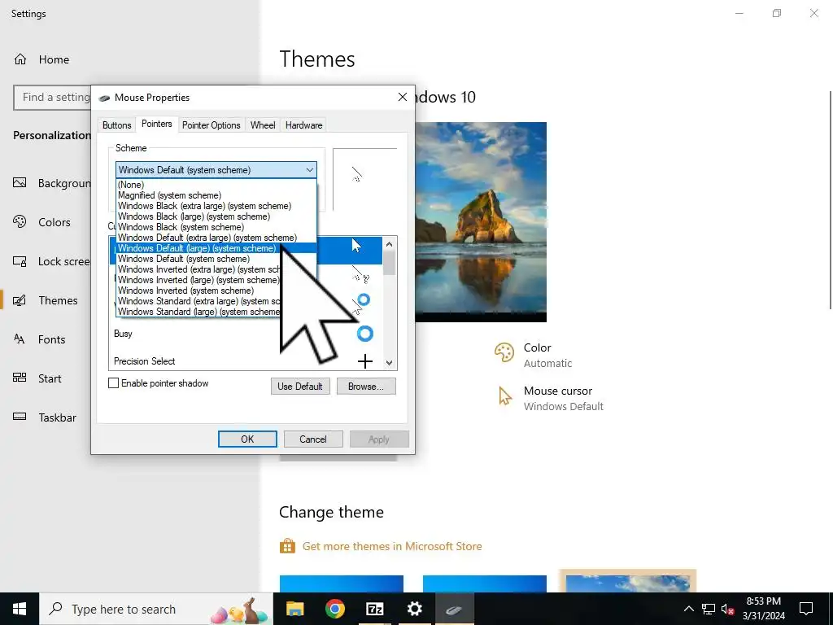
Task: Click OK in Mouse Properties
Action: pos(247,439)
